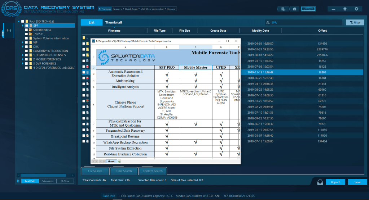Click the Save button

coord(357,182)
